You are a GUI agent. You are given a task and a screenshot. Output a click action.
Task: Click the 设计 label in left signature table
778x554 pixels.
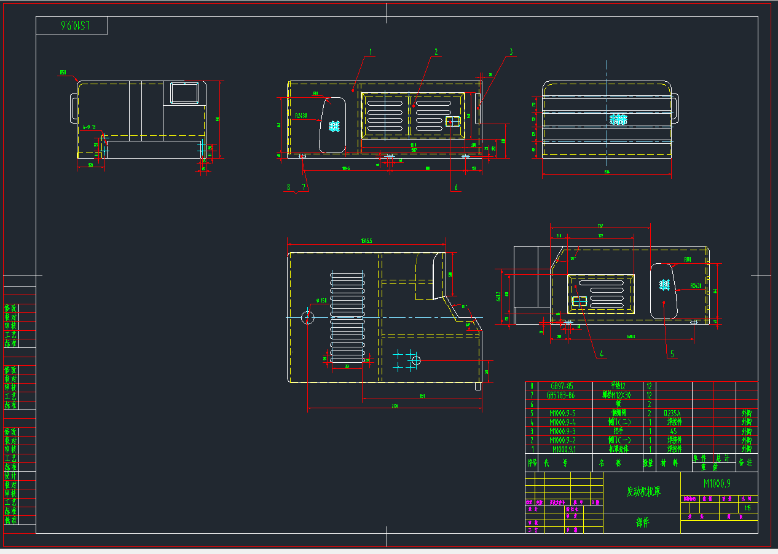point(11,476)
